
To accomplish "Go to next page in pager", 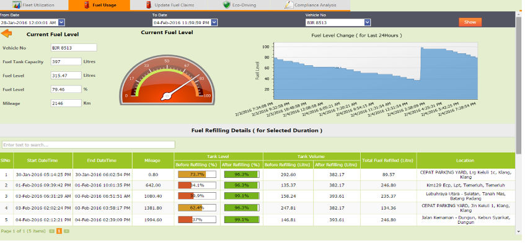I will (x=66, y=231).
